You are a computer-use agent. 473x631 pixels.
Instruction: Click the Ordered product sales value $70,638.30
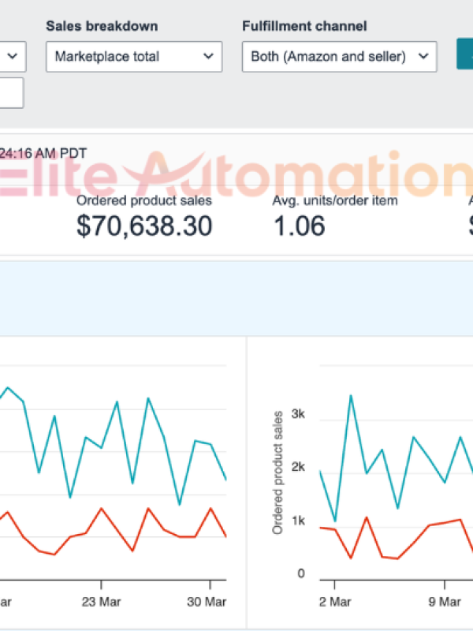pos(144,226)
